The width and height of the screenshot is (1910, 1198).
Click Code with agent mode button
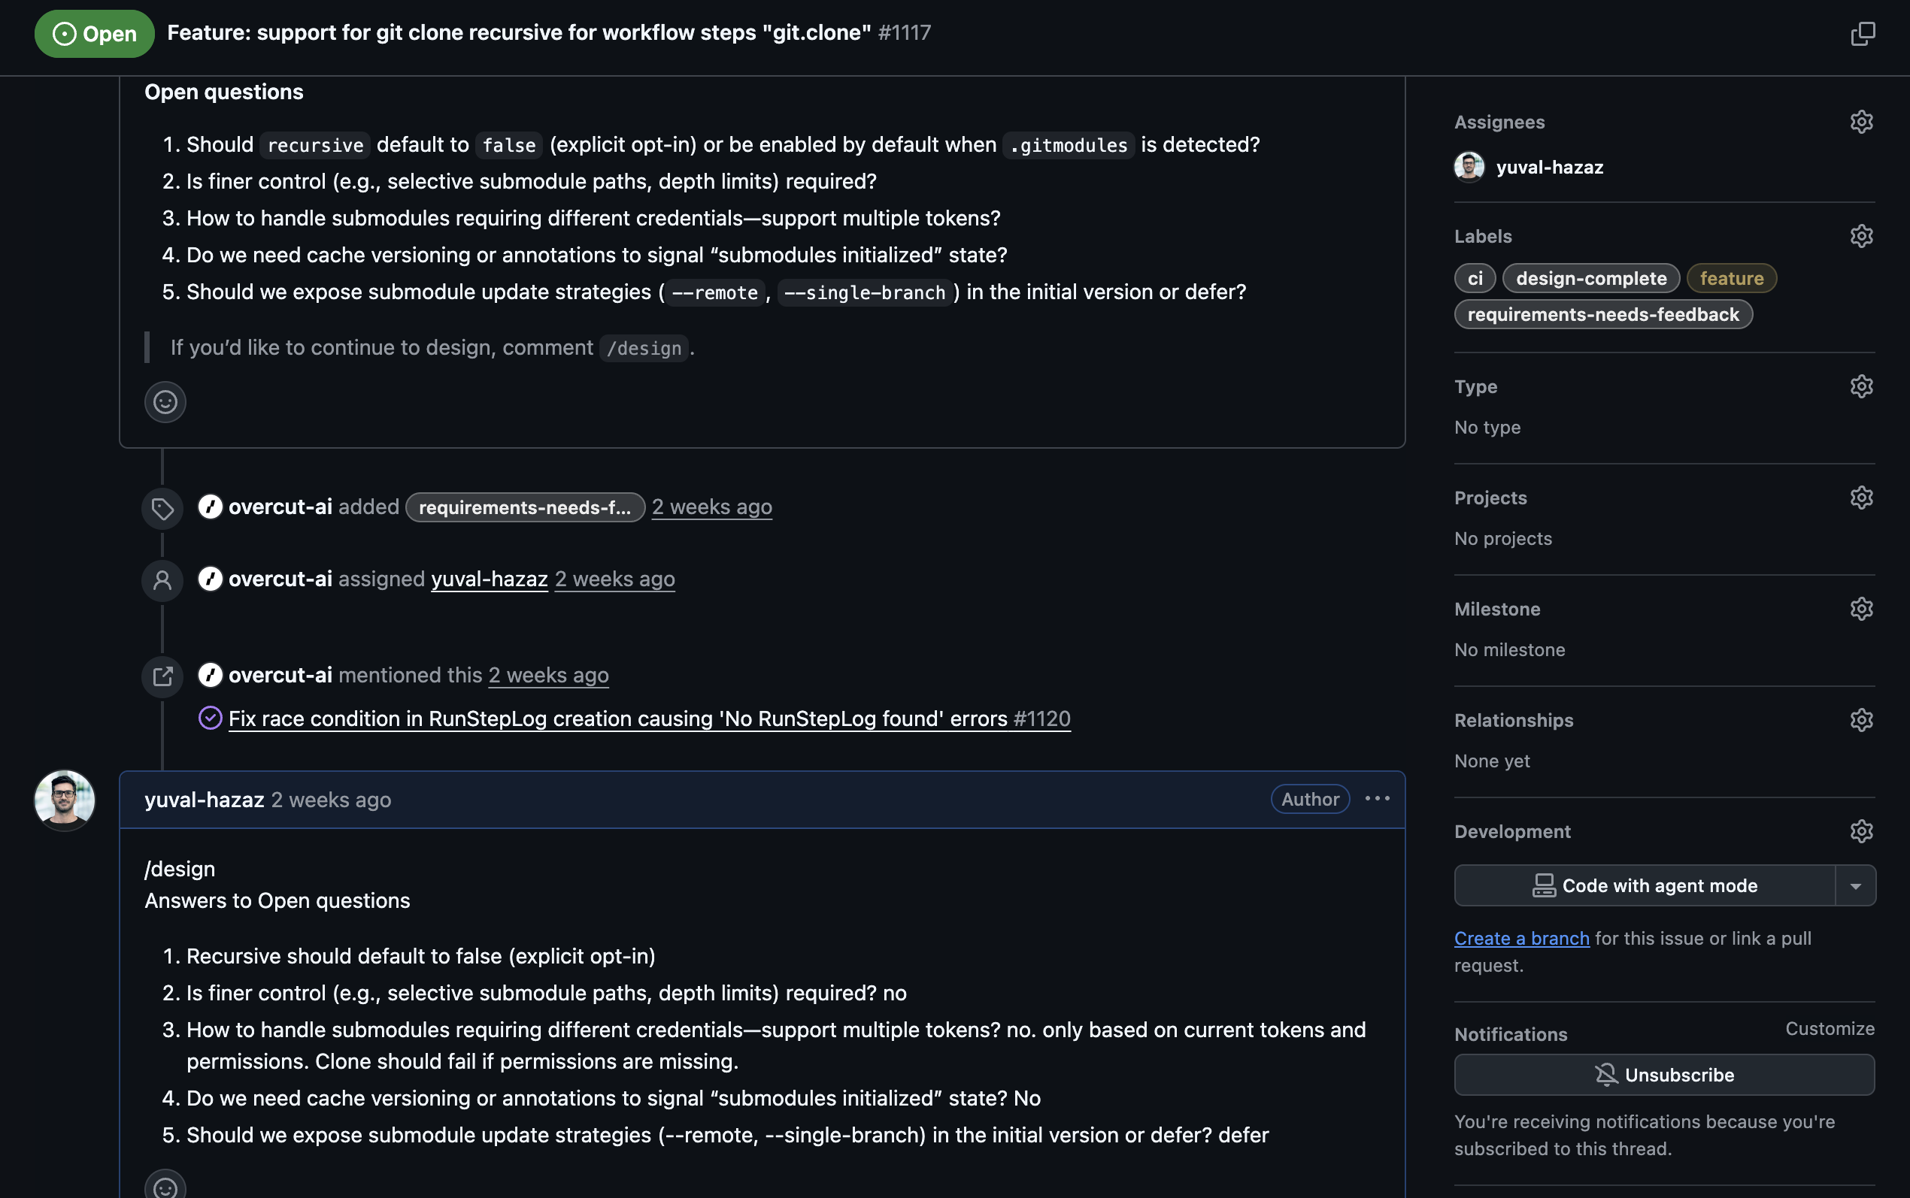pyautogui.click(x=1645, y=886)
